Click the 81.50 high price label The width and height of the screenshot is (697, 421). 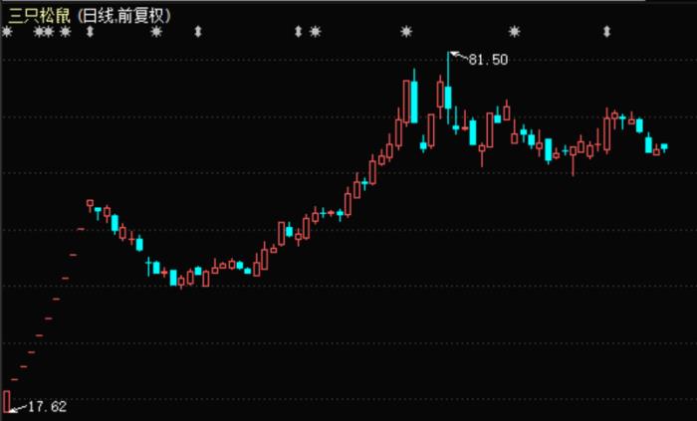click(x=488, y=60)
